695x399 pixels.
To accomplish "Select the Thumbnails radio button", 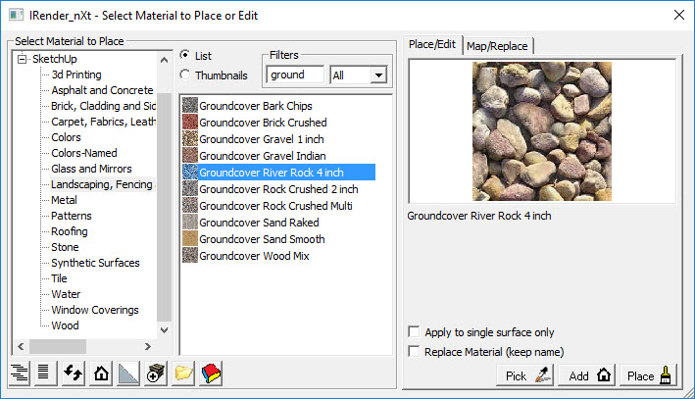I will point(185,75).
